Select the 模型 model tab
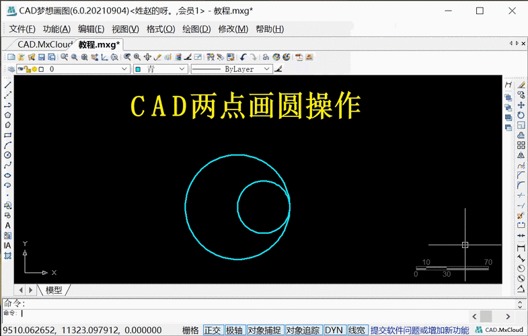 (x=54, y=290)
